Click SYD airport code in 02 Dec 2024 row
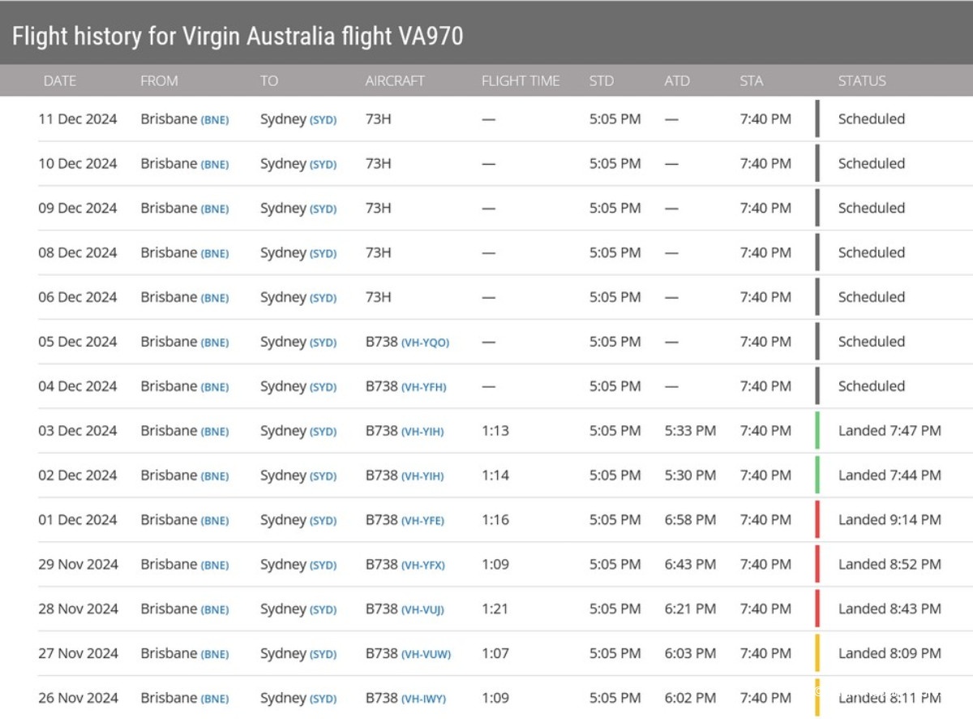The width and height of the screenshot is (973, 719). 323,476
